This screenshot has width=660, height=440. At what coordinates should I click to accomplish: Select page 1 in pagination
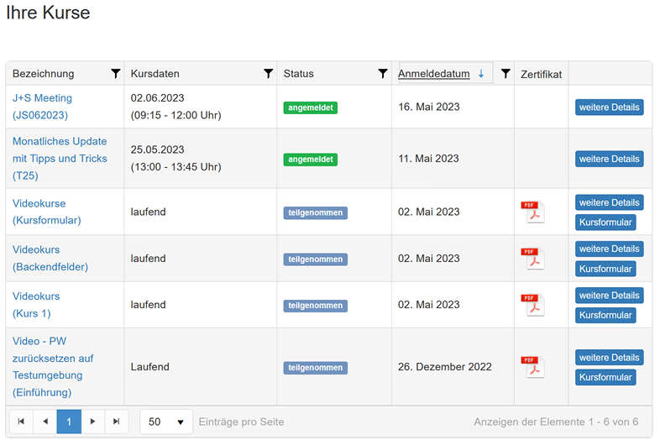click(69, 422)
